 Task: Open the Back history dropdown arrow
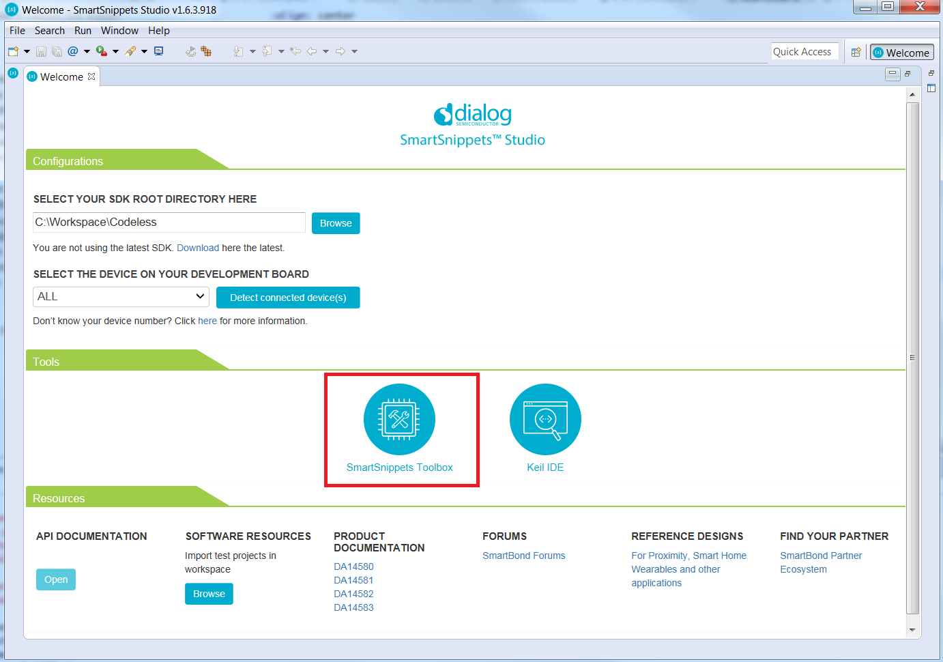(x=325, y=51)
